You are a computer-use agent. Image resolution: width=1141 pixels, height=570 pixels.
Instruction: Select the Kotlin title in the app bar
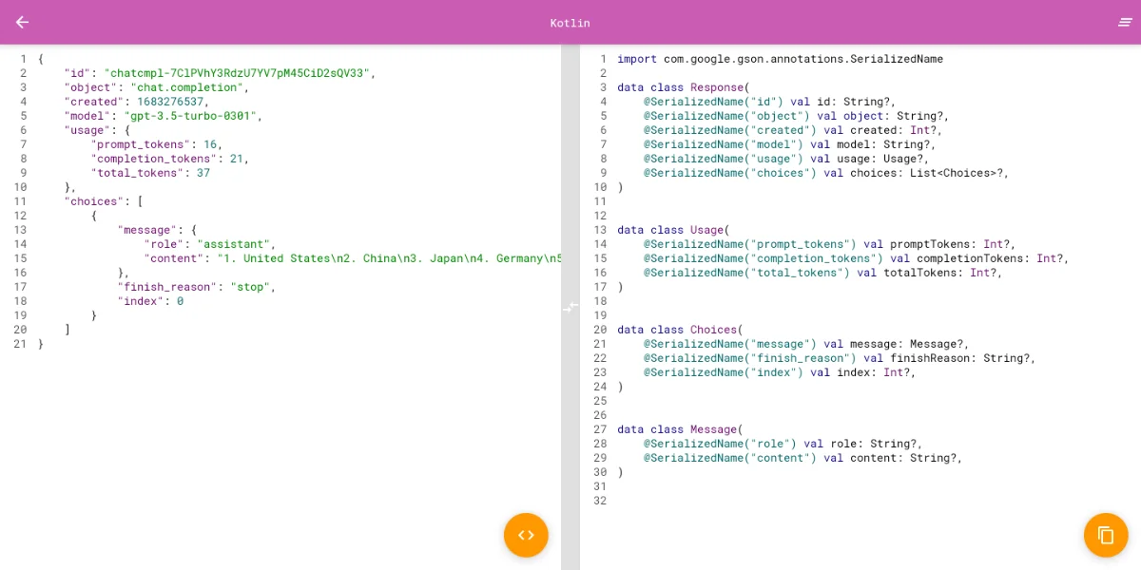point(570,22)
